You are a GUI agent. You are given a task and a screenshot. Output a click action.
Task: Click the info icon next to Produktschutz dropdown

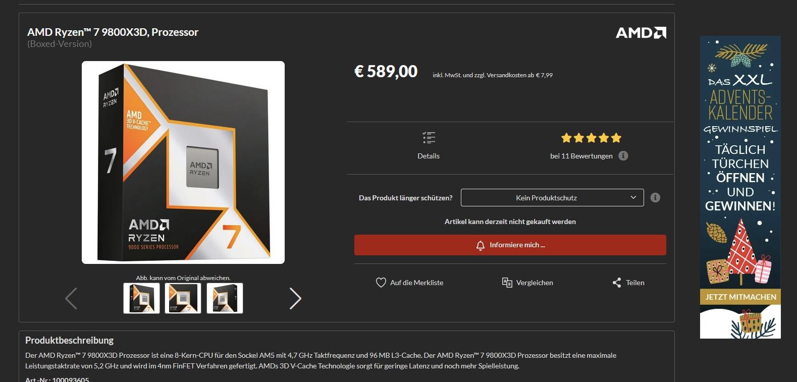point(655,197)
